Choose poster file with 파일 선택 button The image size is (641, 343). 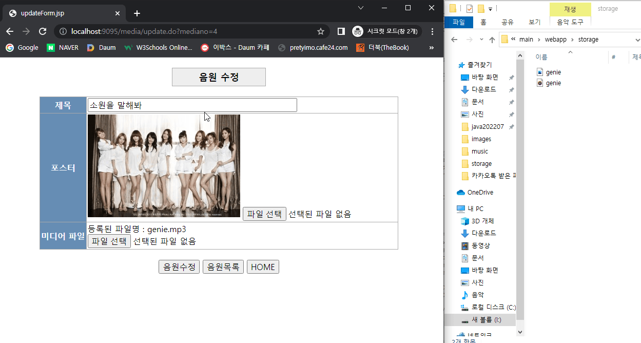(x=264, y=214)
